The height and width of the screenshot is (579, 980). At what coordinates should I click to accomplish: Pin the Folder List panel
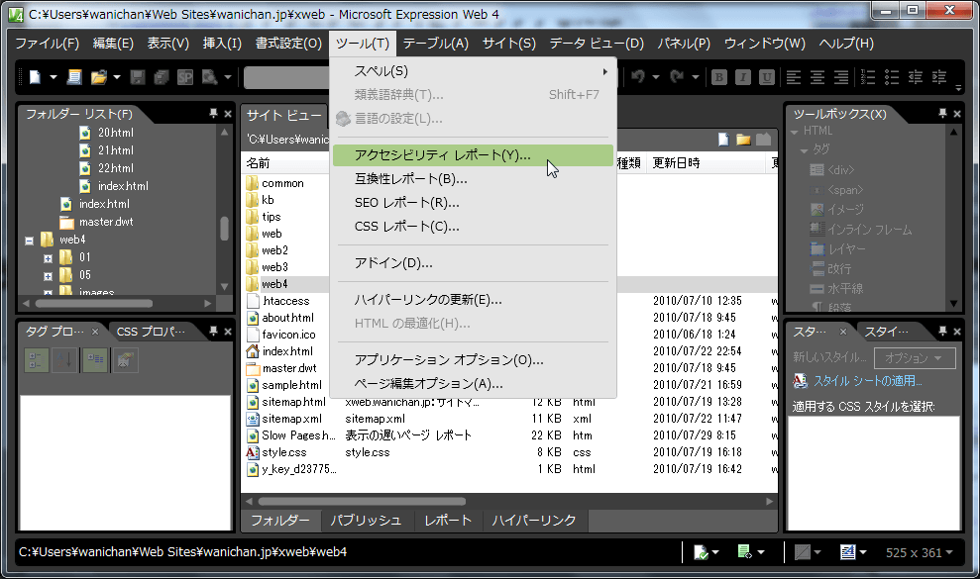coord(213,113)
